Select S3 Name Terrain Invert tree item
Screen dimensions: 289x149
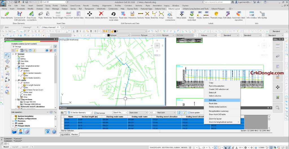click(34, 90)
